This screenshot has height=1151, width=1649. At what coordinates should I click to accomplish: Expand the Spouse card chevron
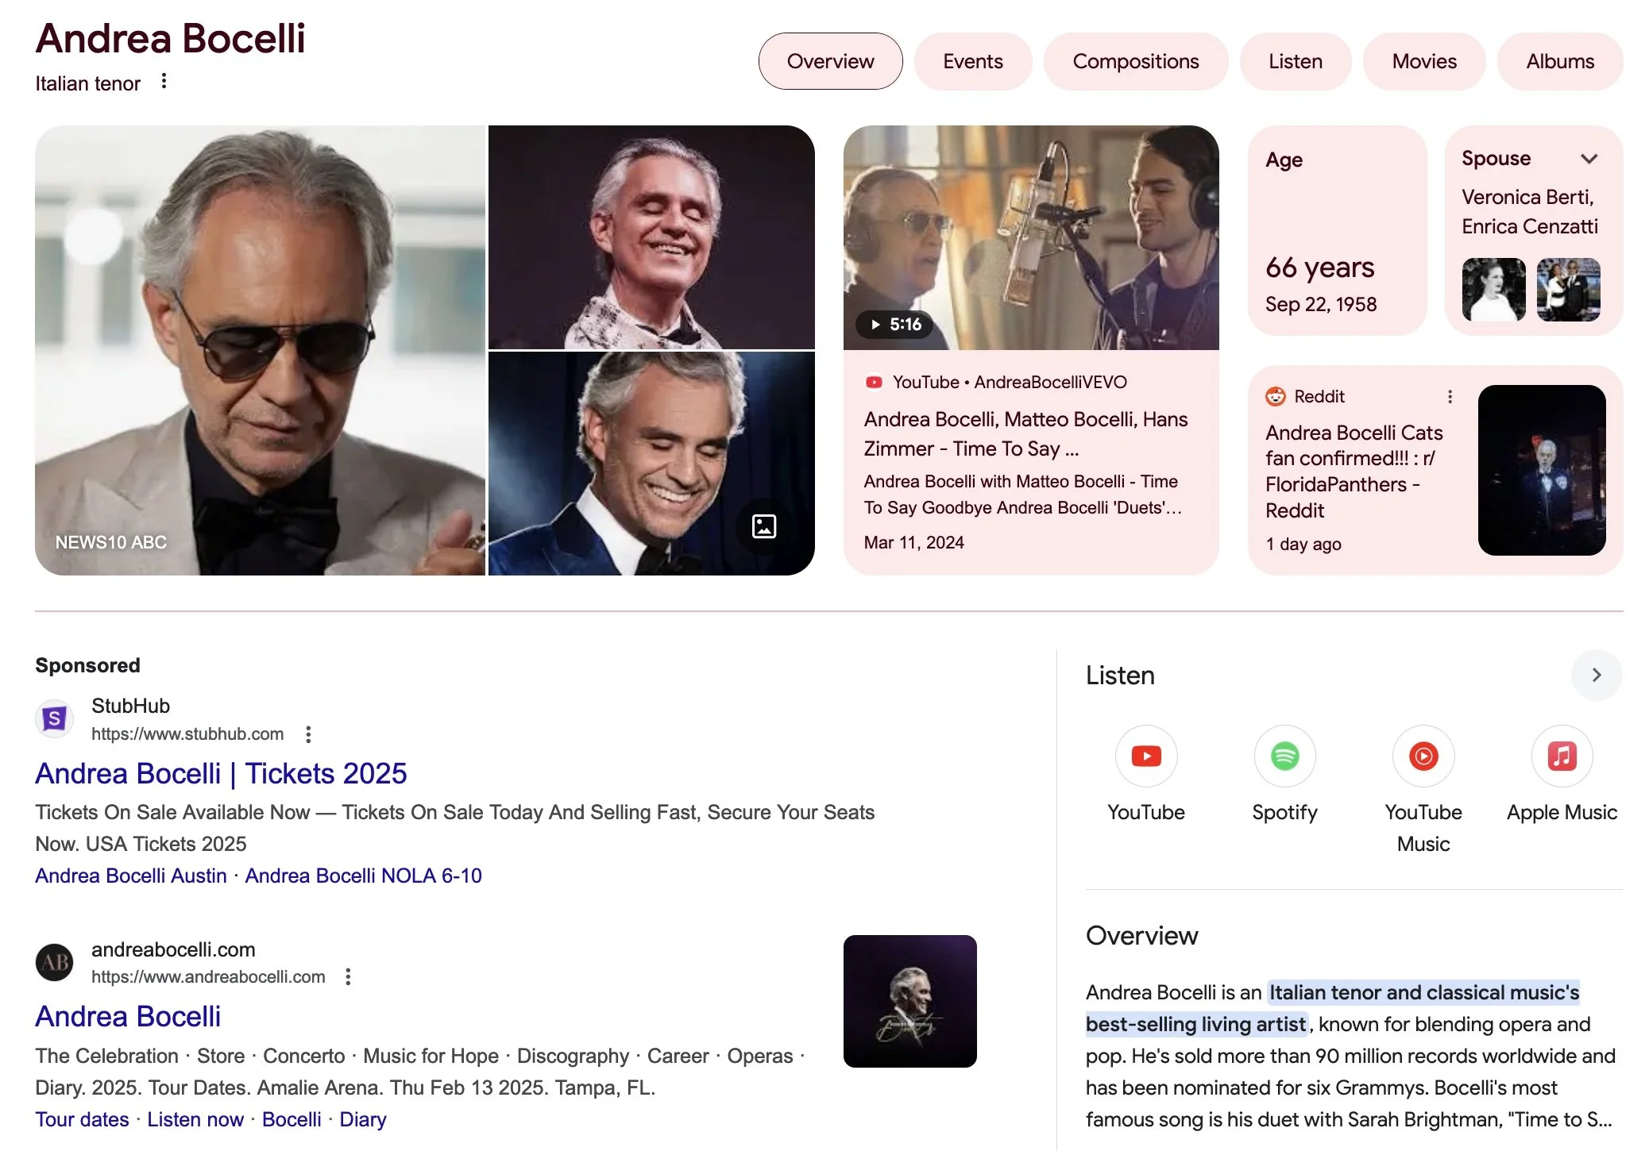(x=1589, y=159)
